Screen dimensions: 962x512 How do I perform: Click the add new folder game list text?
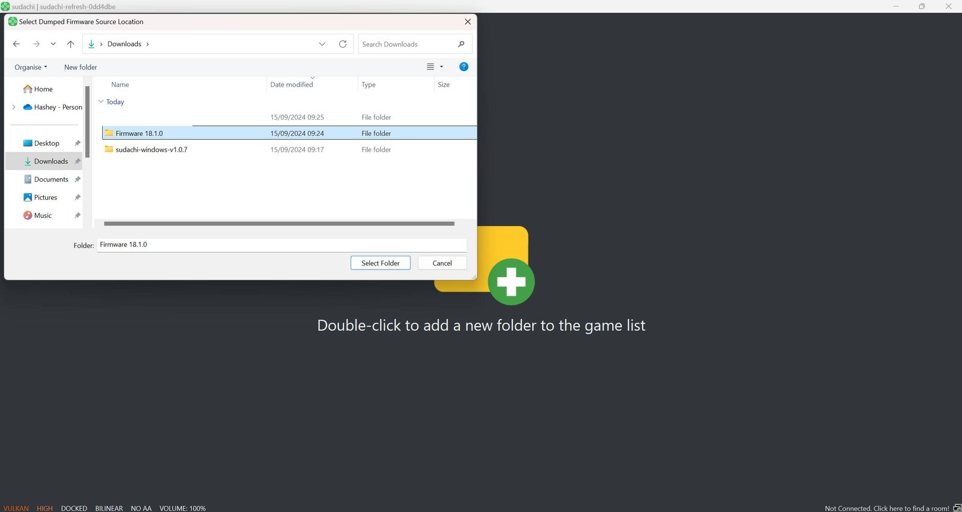(481, 325)
